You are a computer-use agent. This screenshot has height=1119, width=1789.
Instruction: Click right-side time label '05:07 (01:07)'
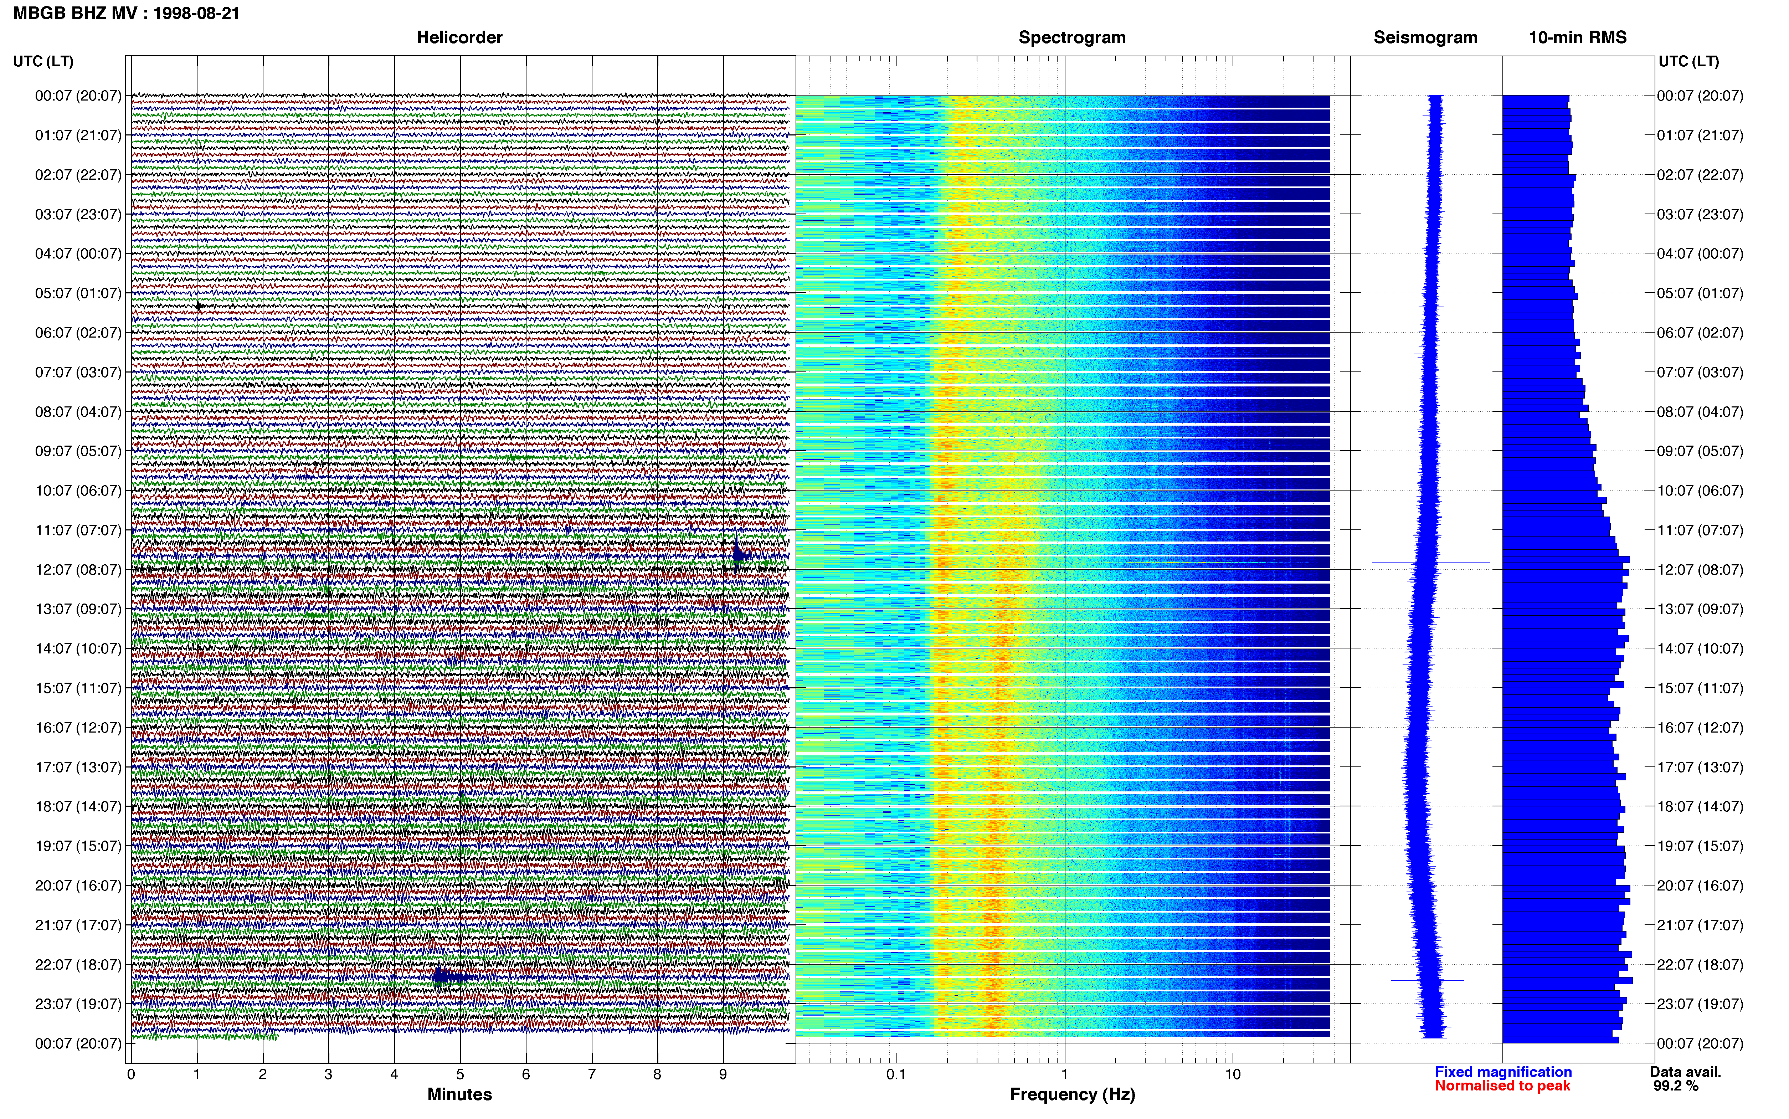[x=1700, y=293]
